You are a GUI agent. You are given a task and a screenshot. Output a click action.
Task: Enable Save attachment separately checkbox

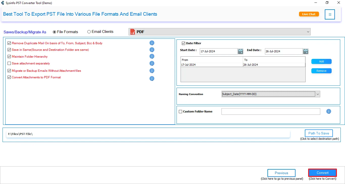point(9,63)
